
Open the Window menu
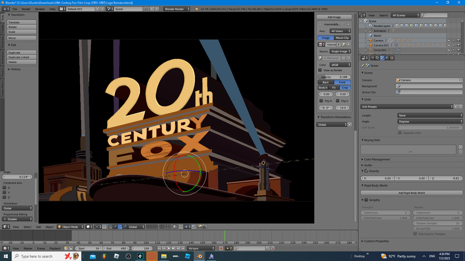click(40, 9)
